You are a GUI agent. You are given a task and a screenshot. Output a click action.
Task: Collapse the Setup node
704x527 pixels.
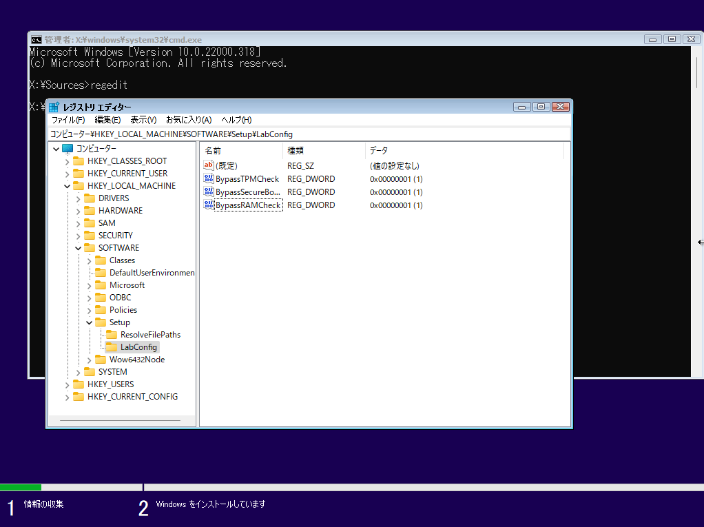point(89,323)
